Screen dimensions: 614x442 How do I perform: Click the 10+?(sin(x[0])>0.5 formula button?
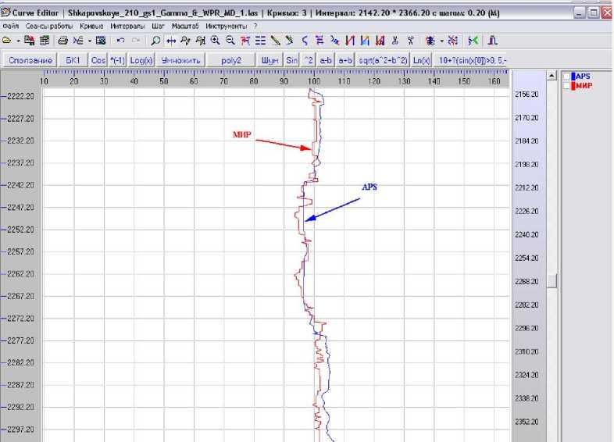[471, 60]
